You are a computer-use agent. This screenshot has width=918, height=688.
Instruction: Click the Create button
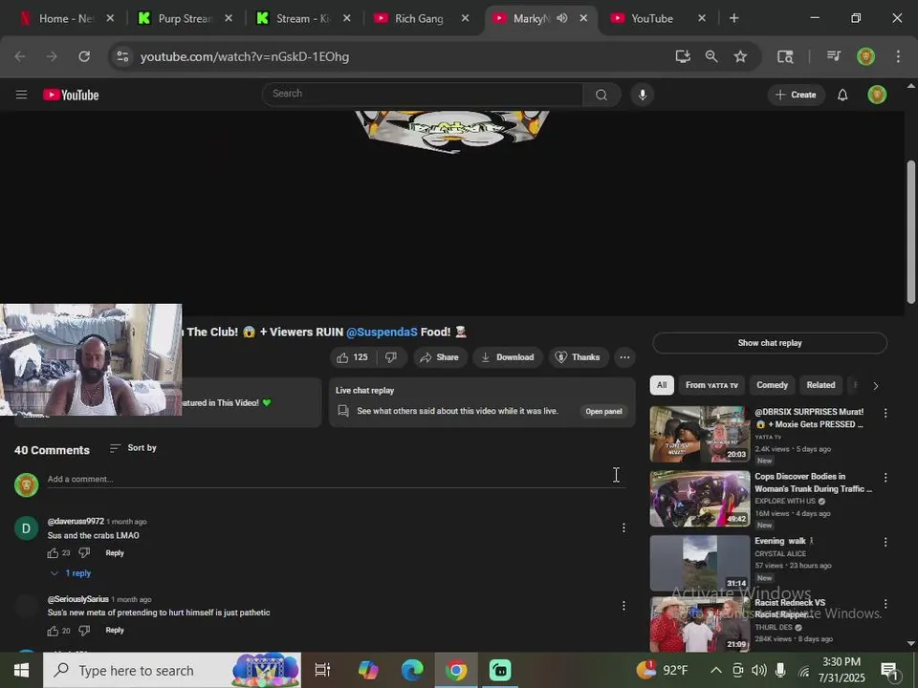796,95
